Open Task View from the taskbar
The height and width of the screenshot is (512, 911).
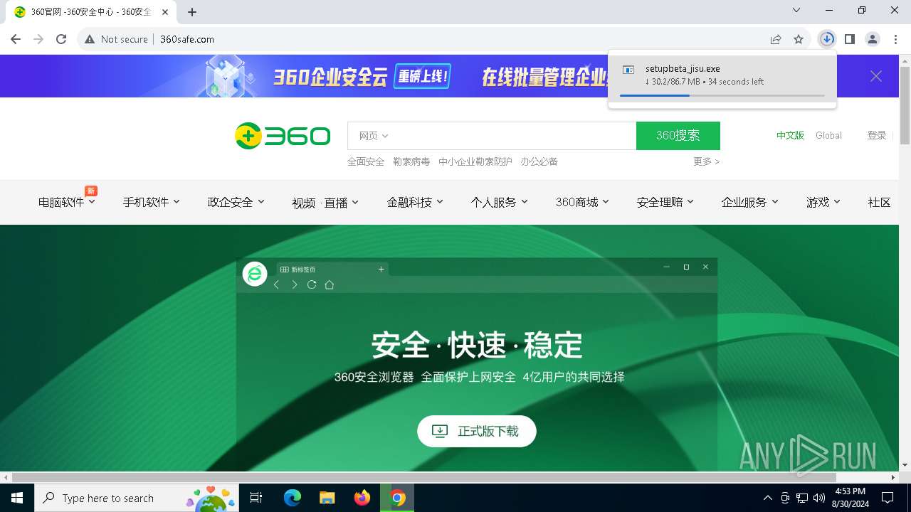click(256, 498)
